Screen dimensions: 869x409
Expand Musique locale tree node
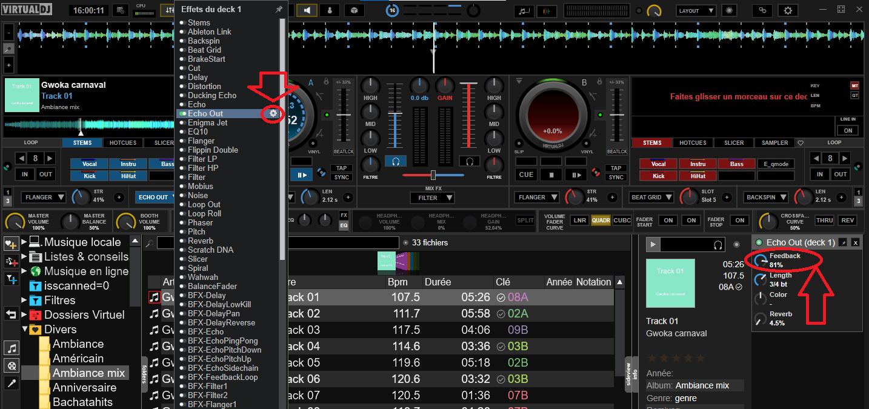pyautogui.click(x=24, y=242)
